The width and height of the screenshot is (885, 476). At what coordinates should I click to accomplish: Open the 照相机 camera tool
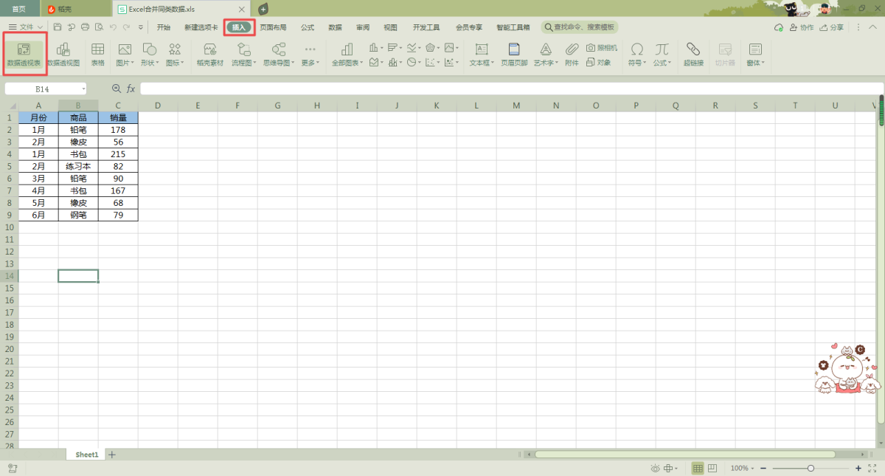tap(602, 47)
